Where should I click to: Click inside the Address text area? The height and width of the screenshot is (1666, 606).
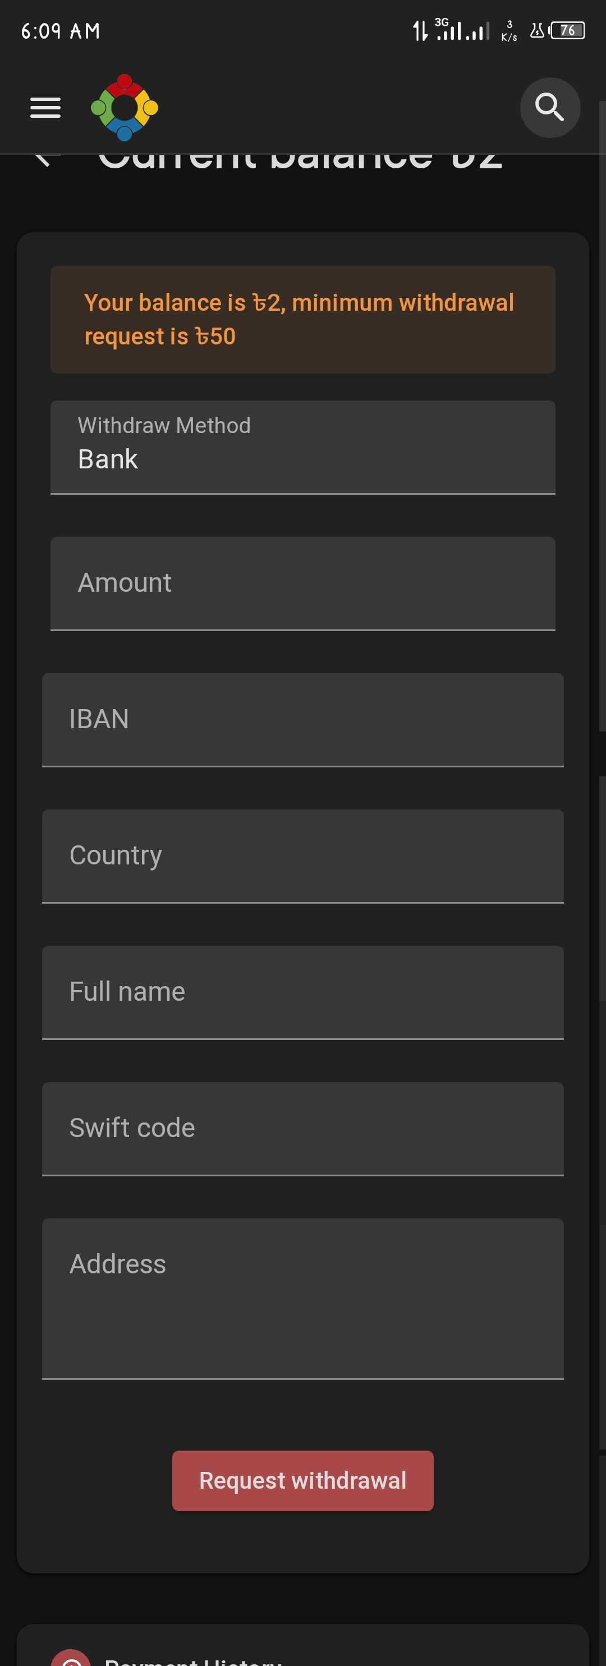(302, 1299)
